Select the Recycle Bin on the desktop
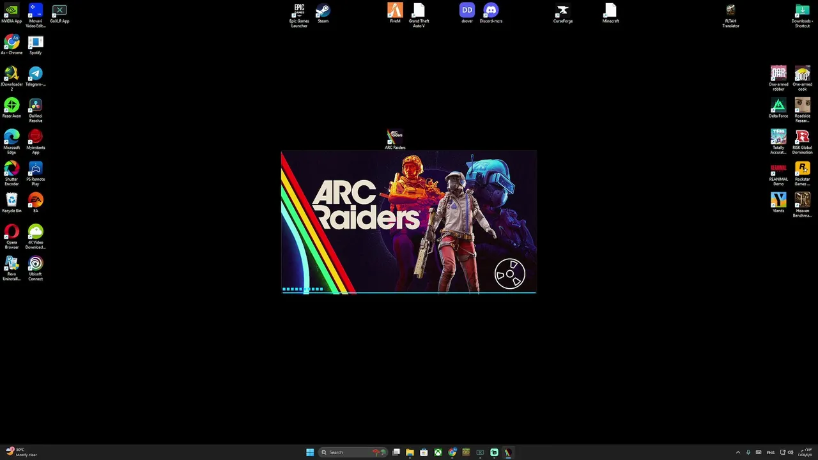The image size is (818, 460). click(x=12, y=203)
